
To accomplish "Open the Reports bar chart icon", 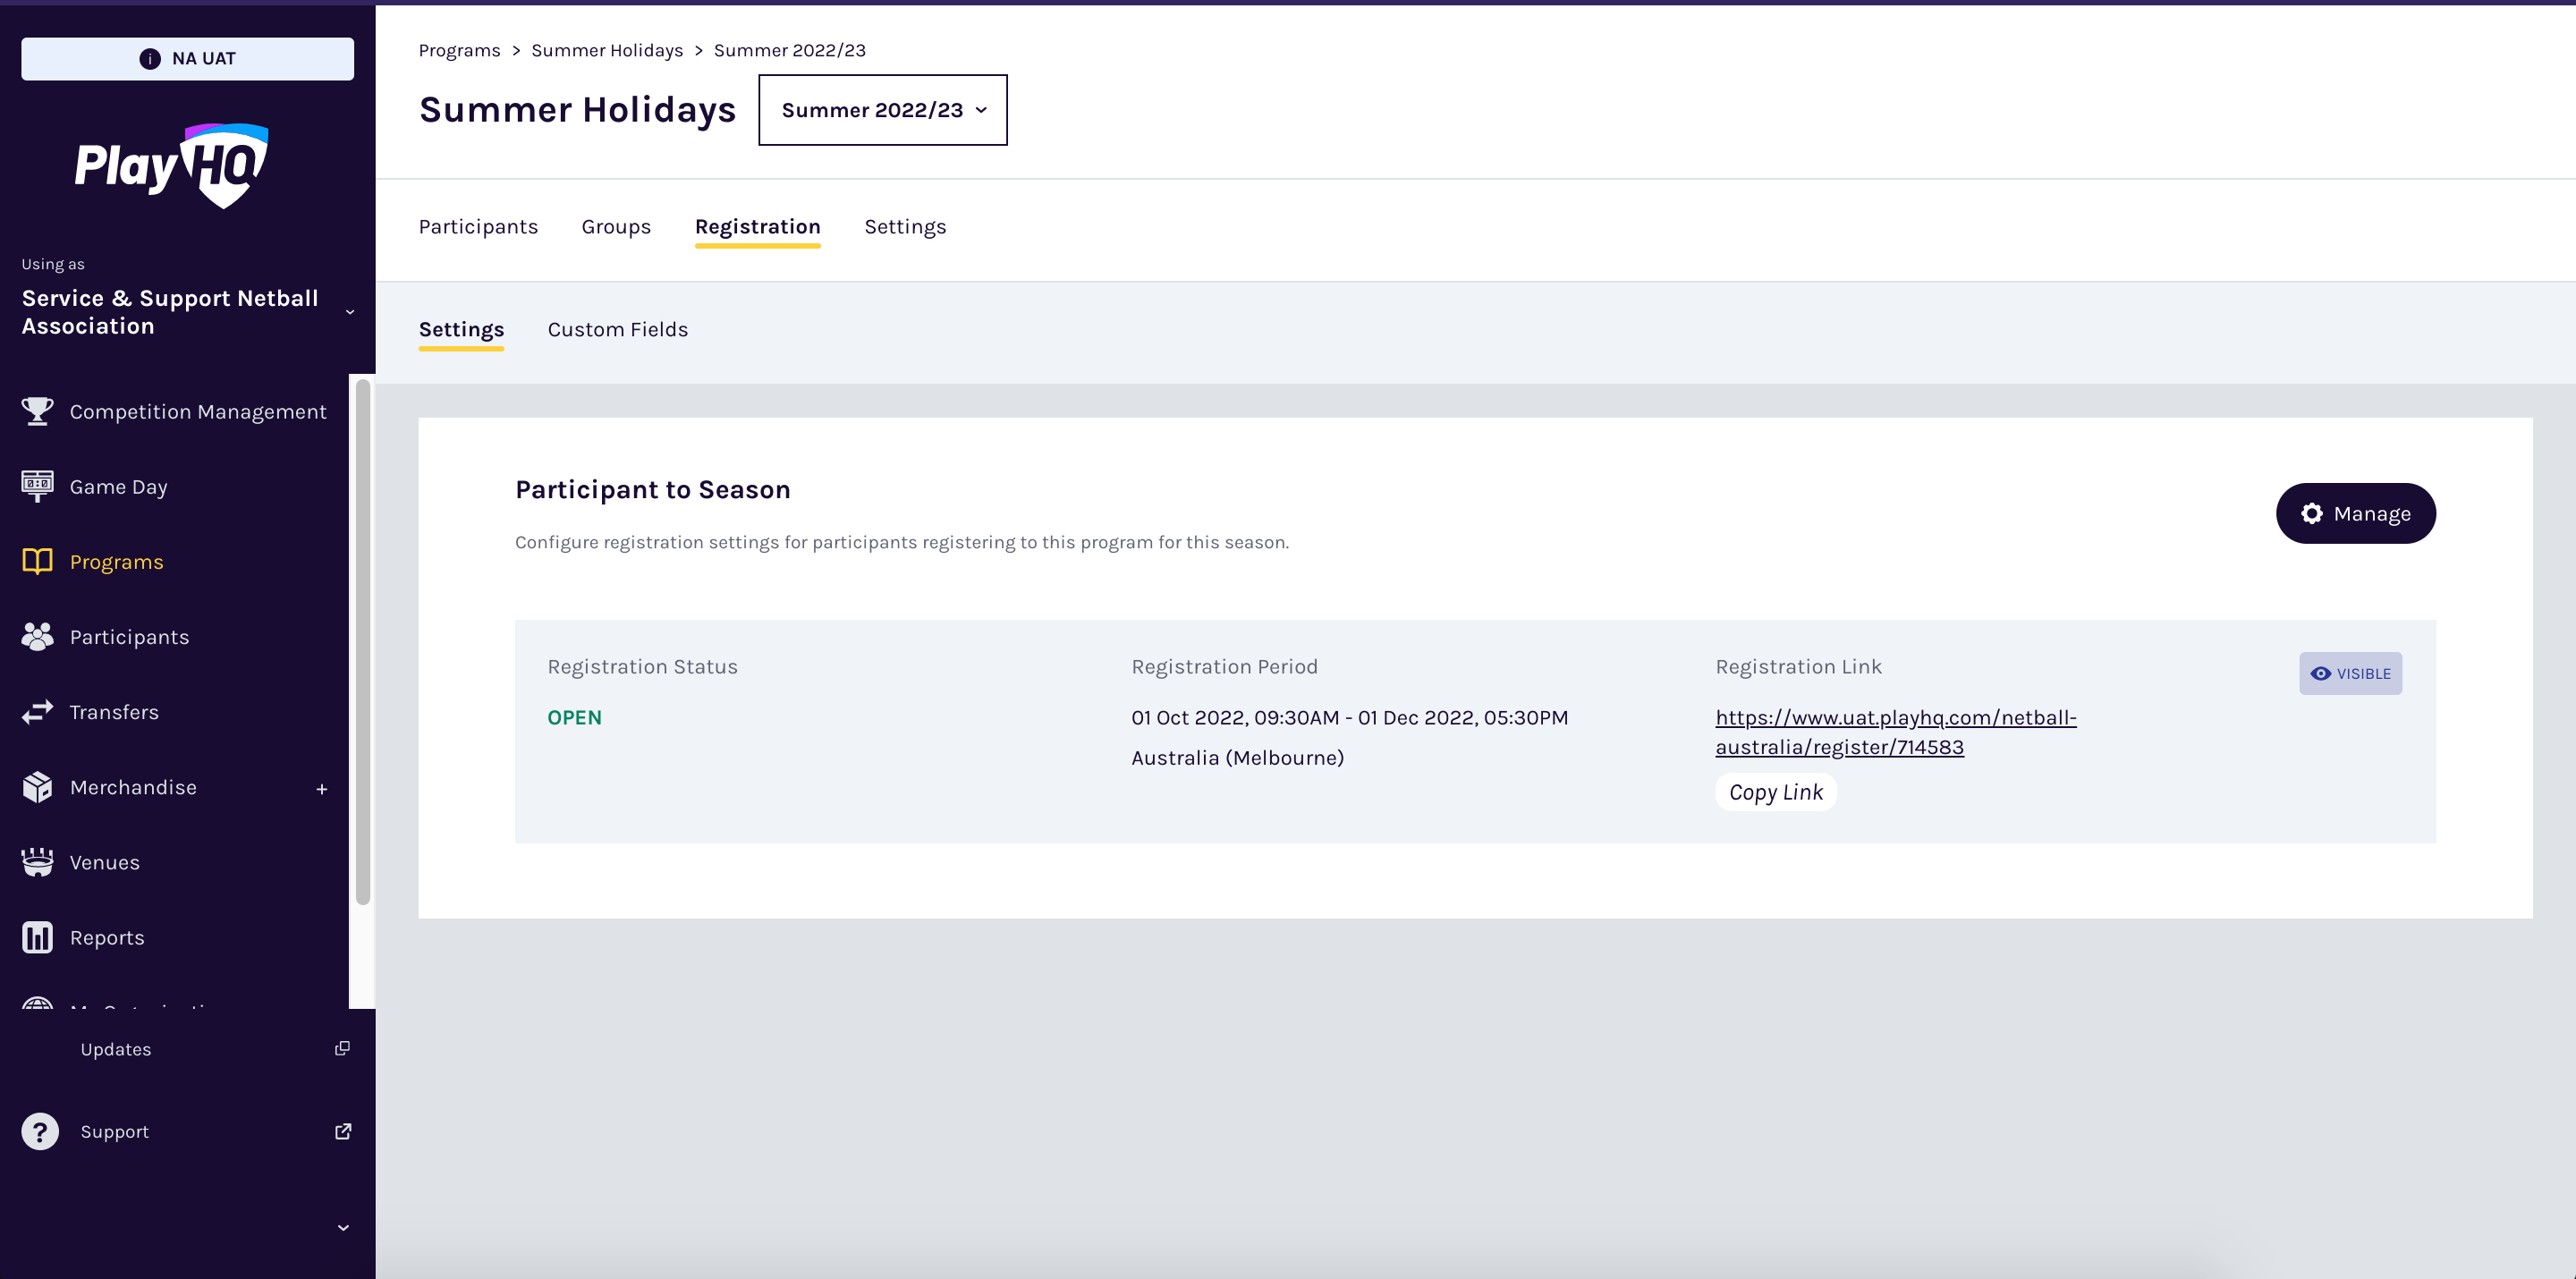I will [37, 937].
